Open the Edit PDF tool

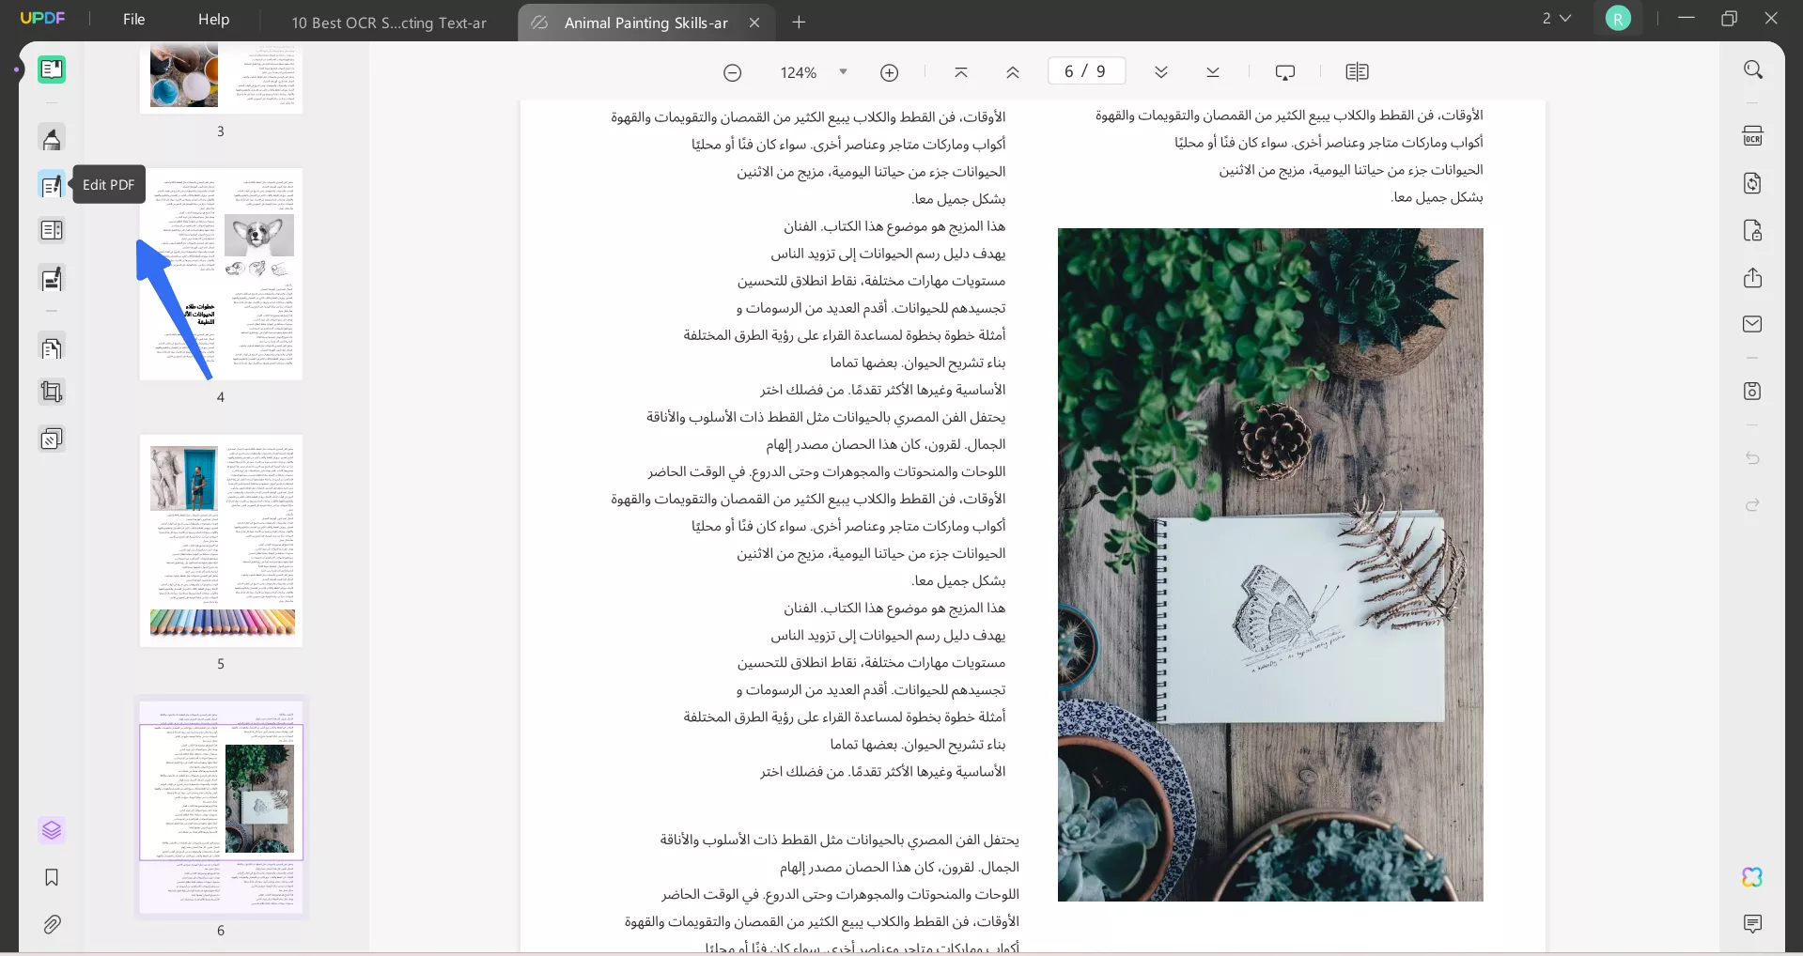coord(52,185)
